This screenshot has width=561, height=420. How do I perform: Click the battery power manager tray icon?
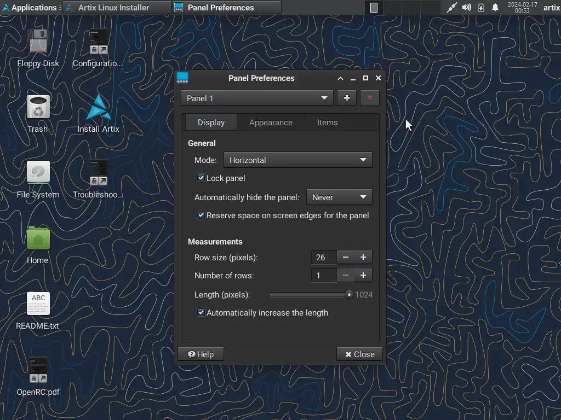tap(481, 8)
